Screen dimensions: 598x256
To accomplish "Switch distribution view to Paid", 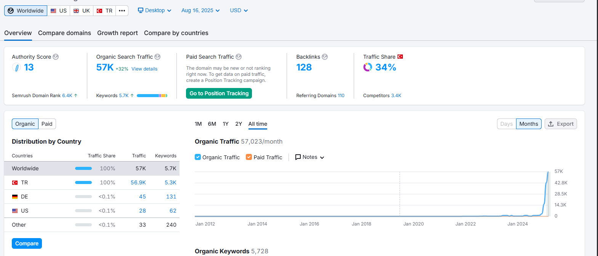I will point(47,124).
